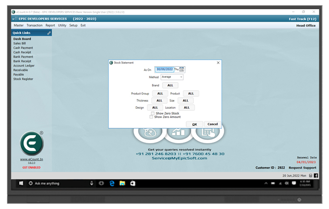Open the Master menu
This screenshot has height=209, width=329.
point(19,25)
